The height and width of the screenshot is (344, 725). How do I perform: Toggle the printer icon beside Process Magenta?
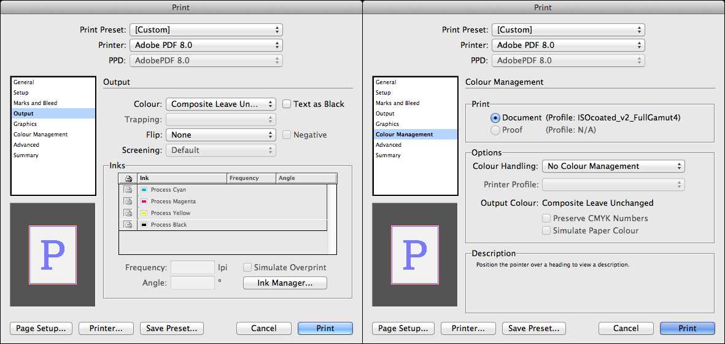point(128,201)
